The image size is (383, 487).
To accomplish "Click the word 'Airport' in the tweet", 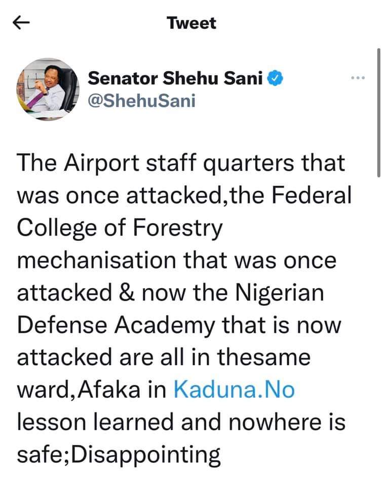I will click(x=109, y=163).
